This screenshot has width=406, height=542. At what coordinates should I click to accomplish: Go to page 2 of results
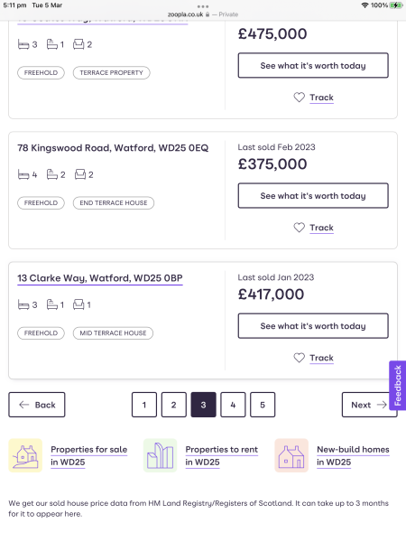[x=173, y=405]
